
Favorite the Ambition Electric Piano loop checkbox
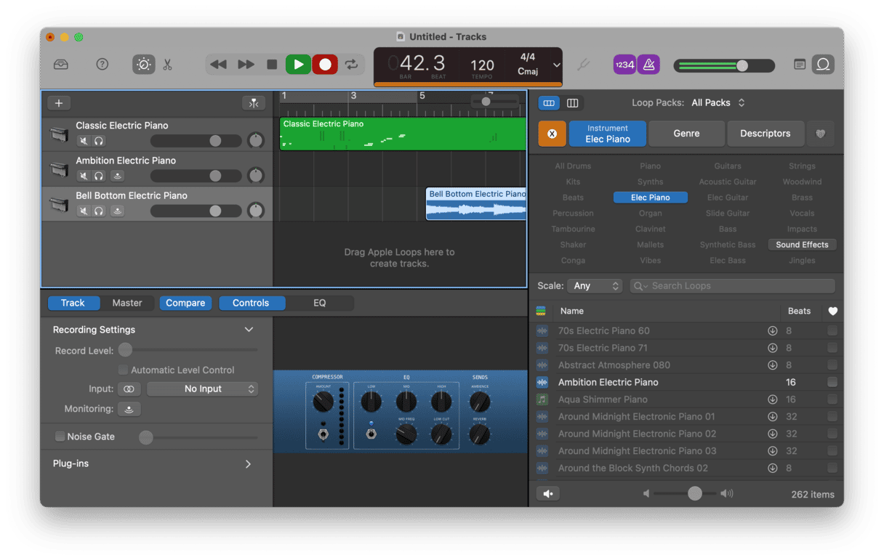832,382
